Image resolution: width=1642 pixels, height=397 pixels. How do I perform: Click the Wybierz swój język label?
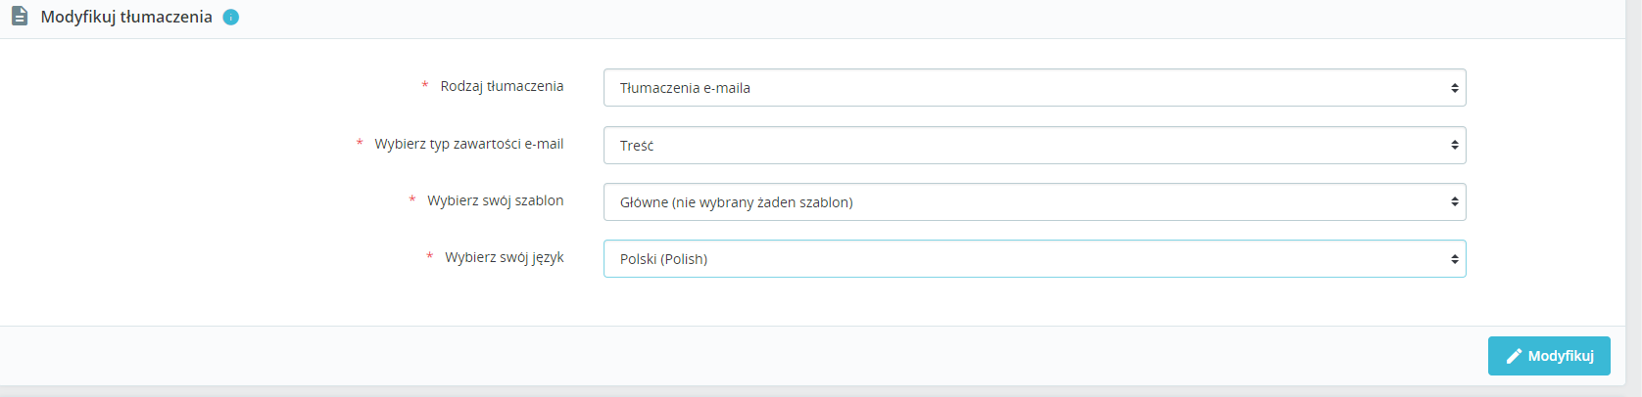click(504, 257)
